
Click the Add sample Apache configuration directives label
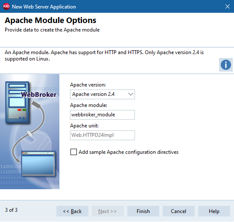(x=129, y=152)
